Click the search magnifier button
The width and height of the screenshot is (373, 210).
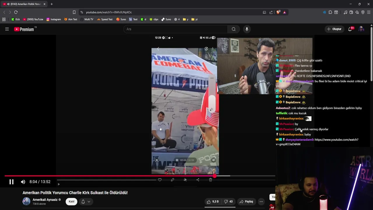click(x=233, y=29)
